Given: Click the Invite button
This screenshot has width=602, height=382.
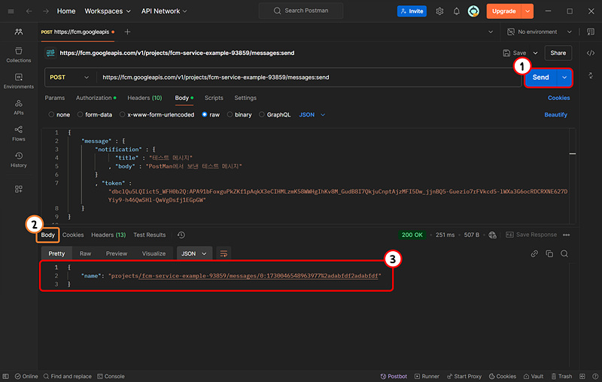Looking at the screenshot, I should tap(412, 11).
